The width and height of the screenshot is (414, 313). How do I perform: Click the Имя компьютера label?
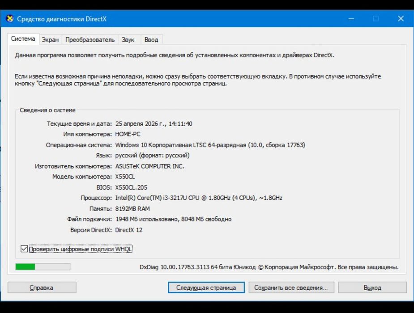tap(87, 134)
